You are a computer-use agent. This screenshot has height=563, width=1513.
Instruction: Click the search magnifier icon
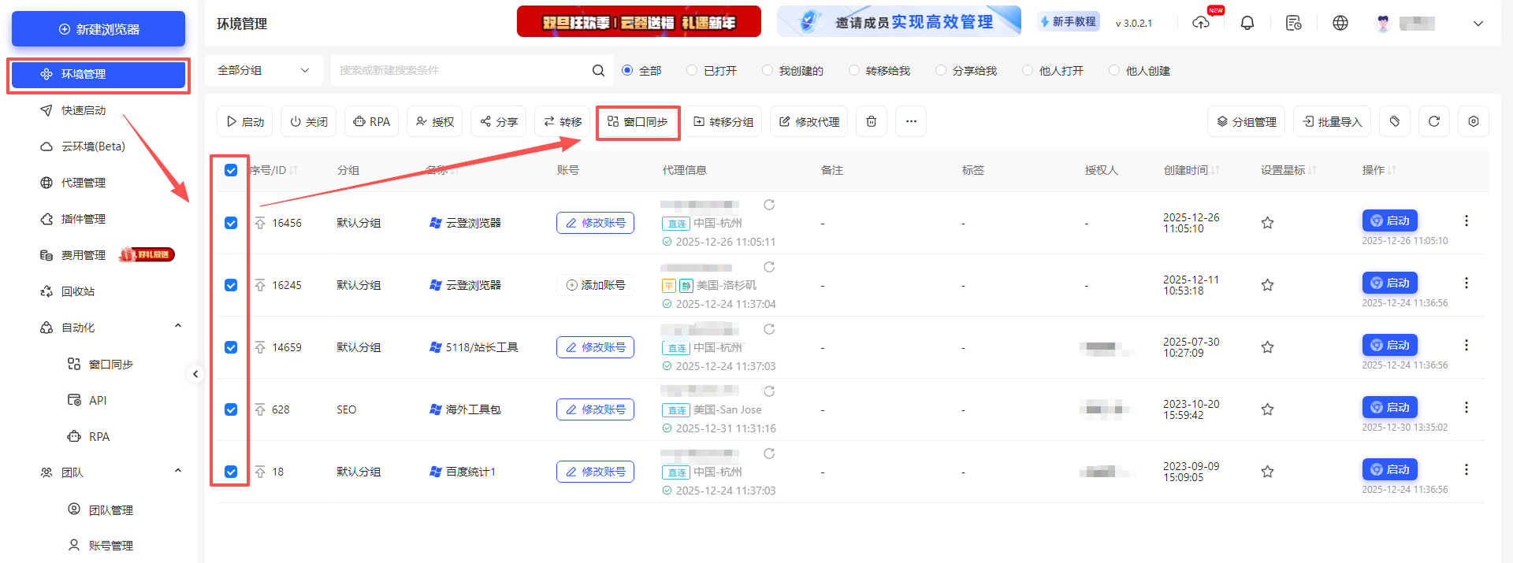598,70
